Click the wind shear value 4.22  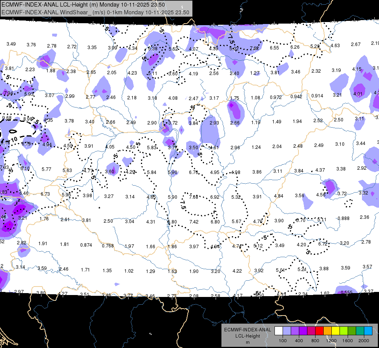(237, 271)
